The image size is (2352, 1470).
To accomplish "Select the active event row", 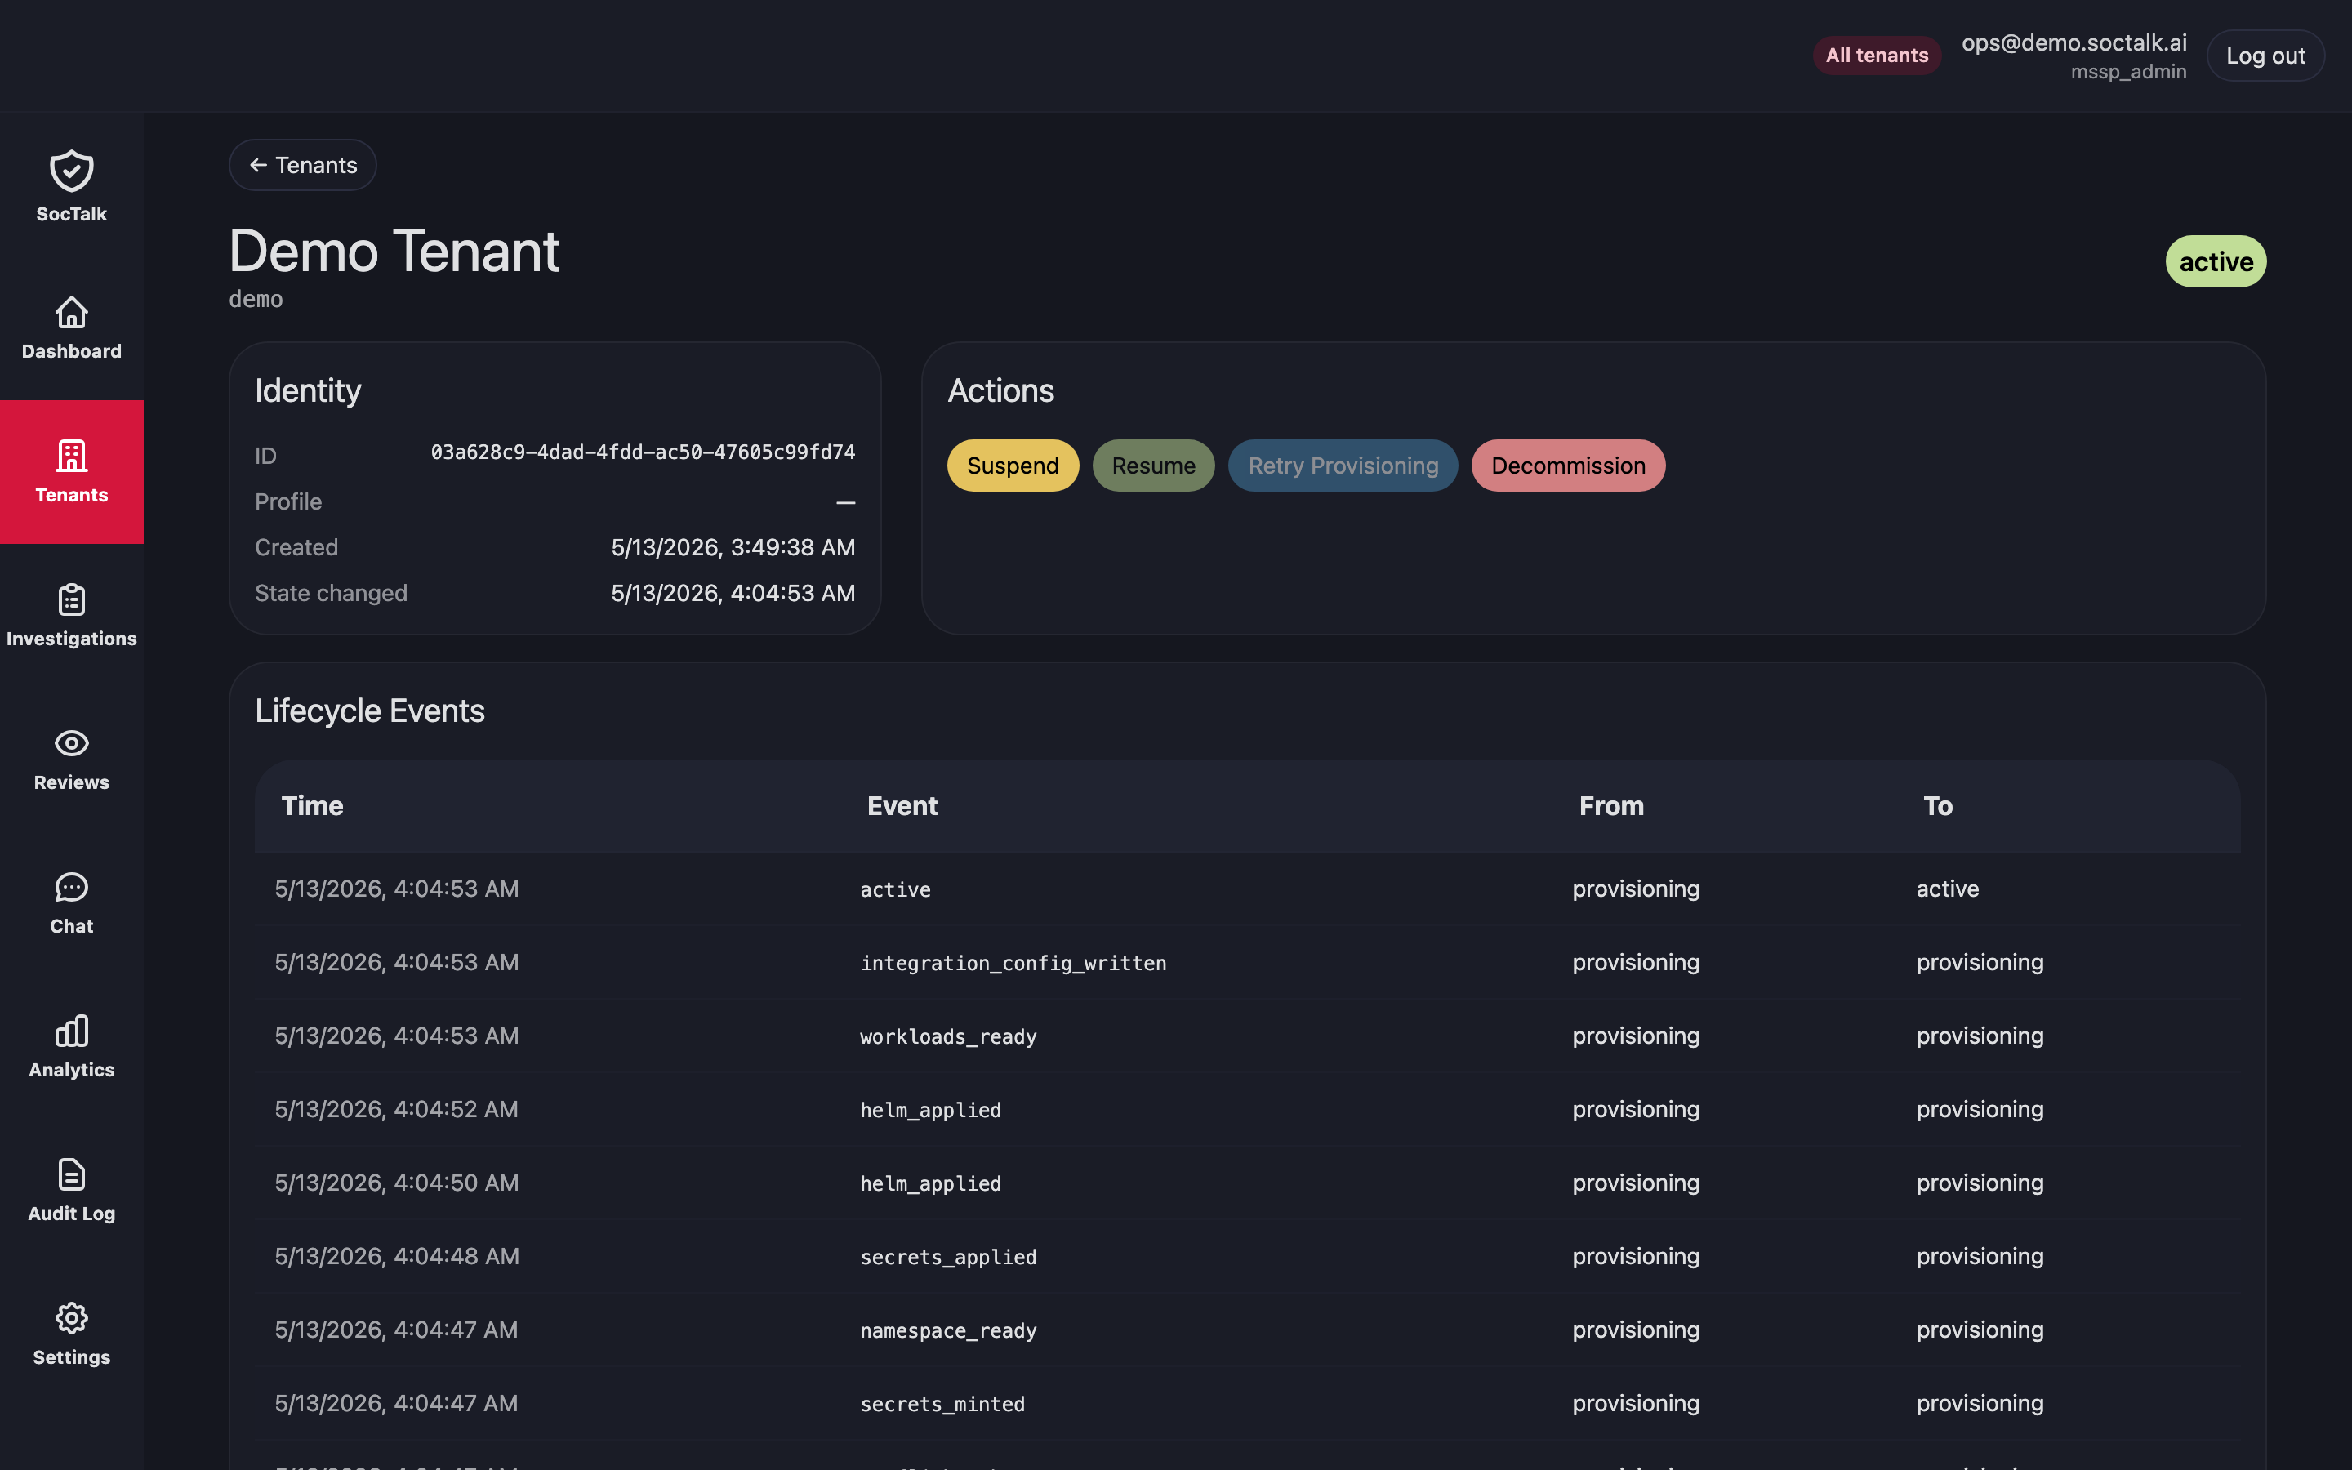I will coord(1248,889).
